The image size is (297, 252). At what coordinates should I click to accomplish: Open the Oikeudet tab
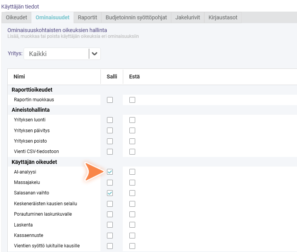tap(17, 17)
